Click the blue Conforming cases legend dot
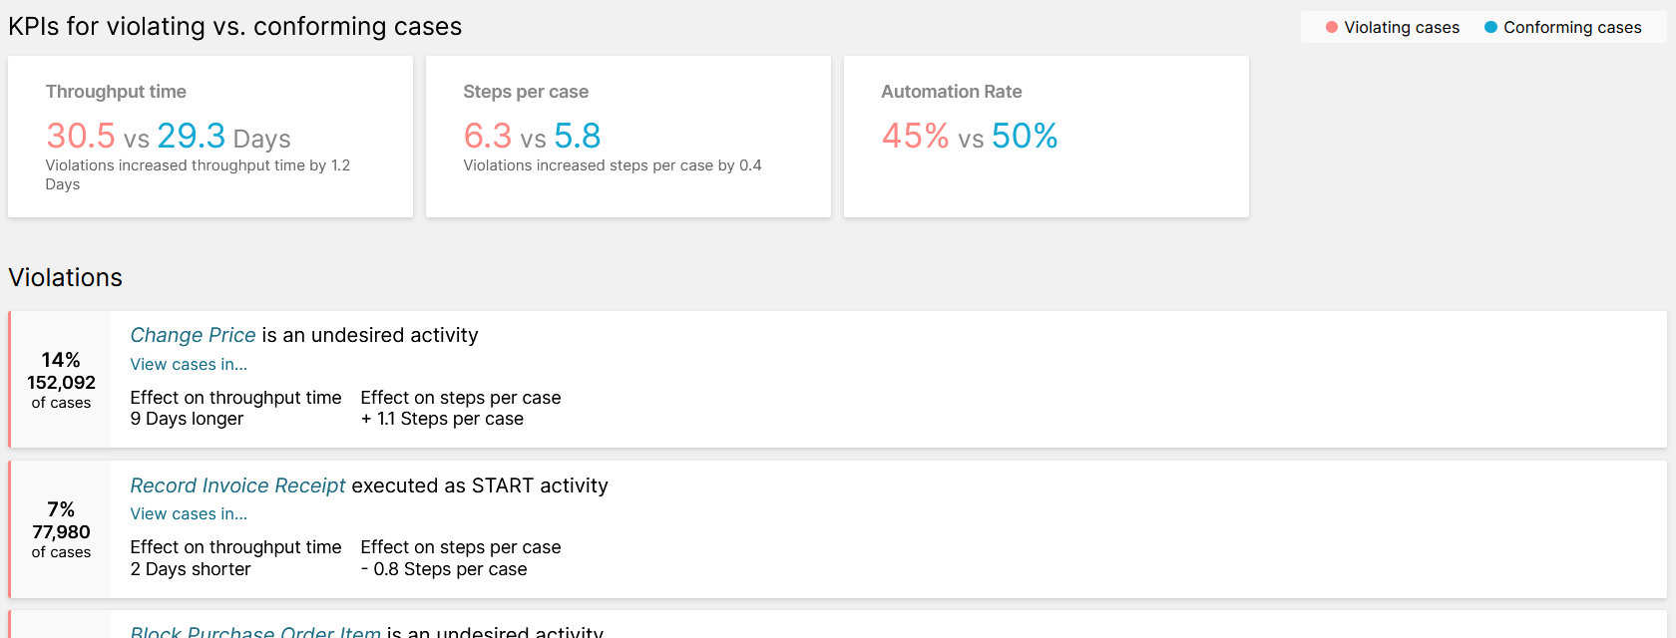 click(1490, 28)
